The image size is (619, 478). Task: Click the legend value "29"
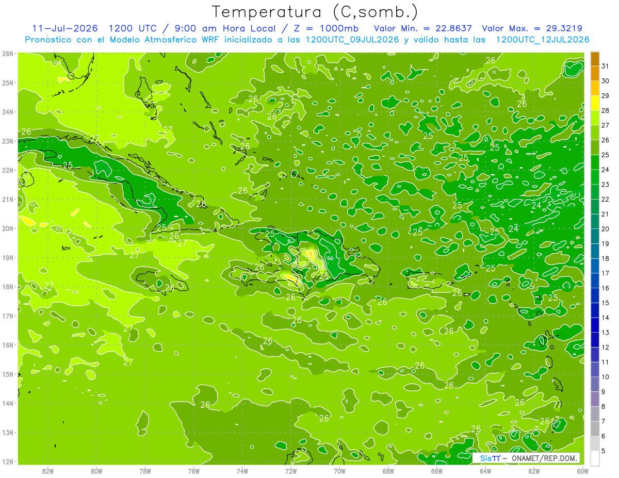point(606,96)
